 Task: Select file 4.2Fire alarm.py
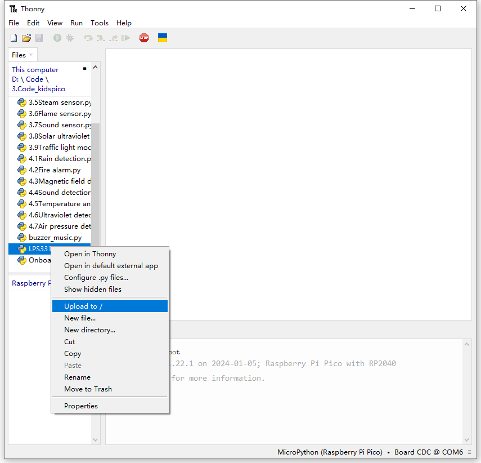click(x=49, y=170)
